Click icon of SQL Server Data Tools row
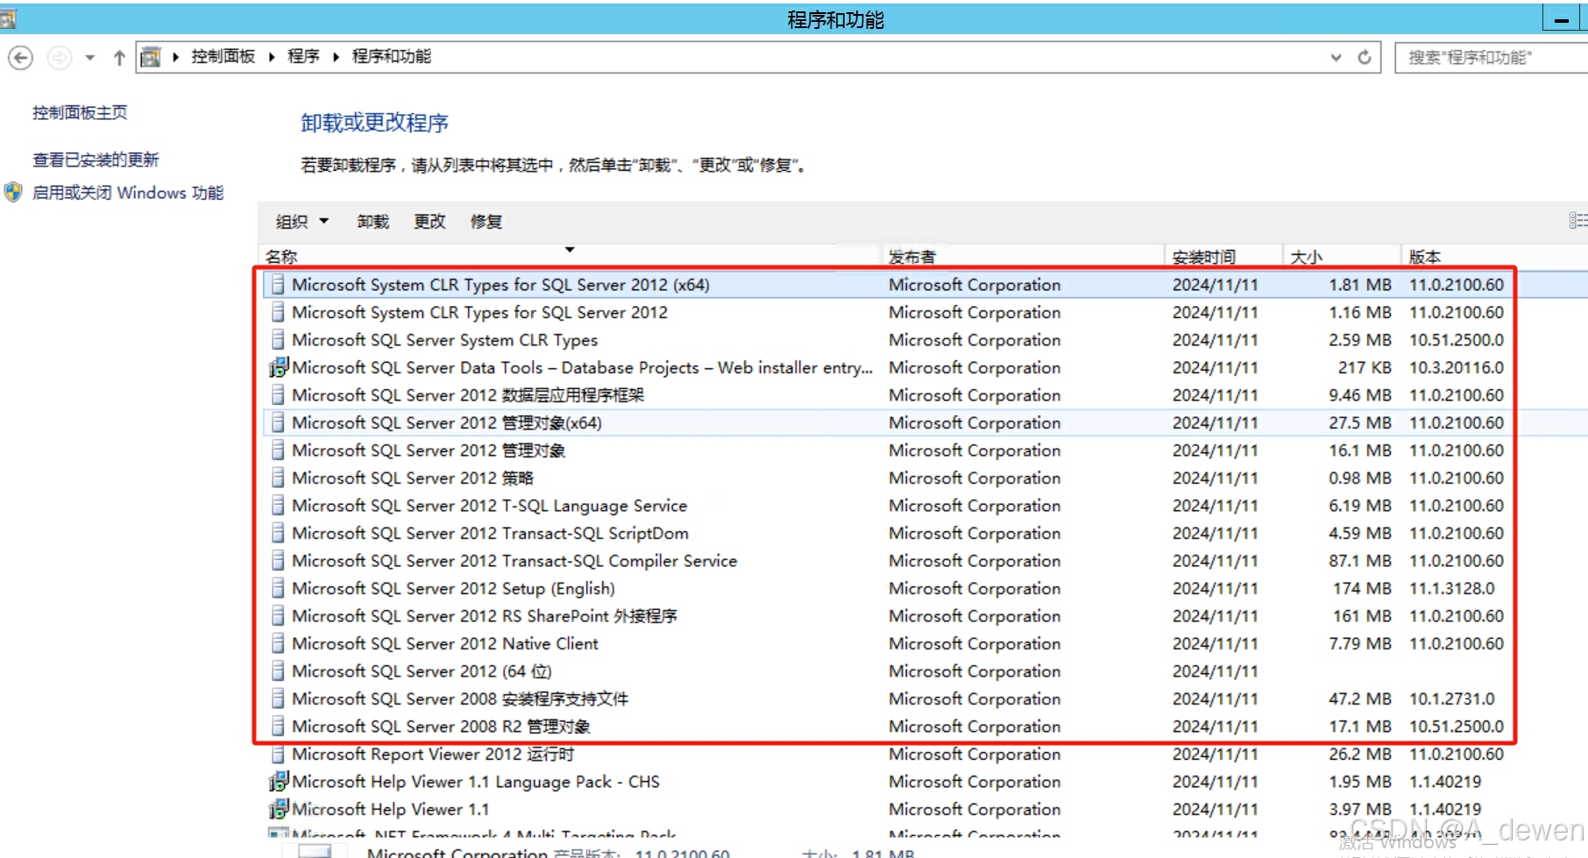The width and height of the screenshot is (1588, 858). pos(278,367)
